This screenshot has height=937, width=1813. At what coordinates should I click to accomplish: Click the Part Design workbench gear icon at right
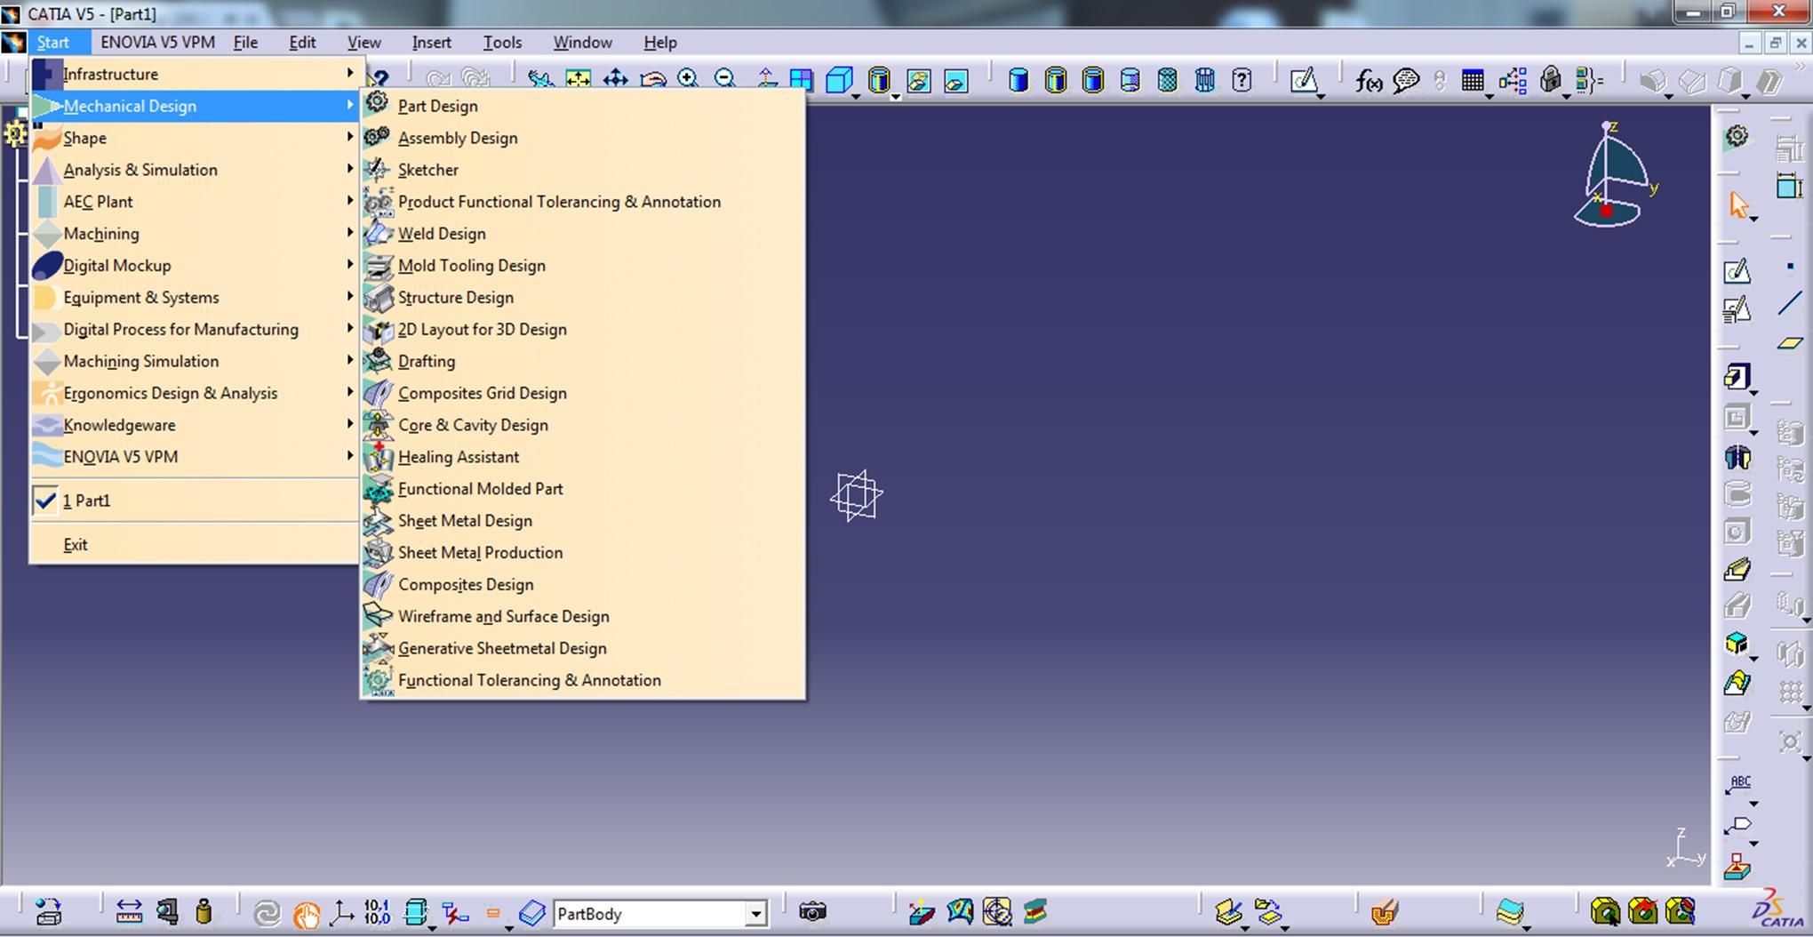click(x=1737, y=137)
